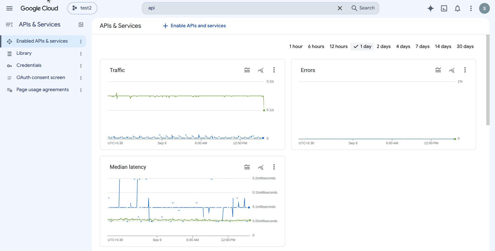Click the Search button

tap(363, 8)
